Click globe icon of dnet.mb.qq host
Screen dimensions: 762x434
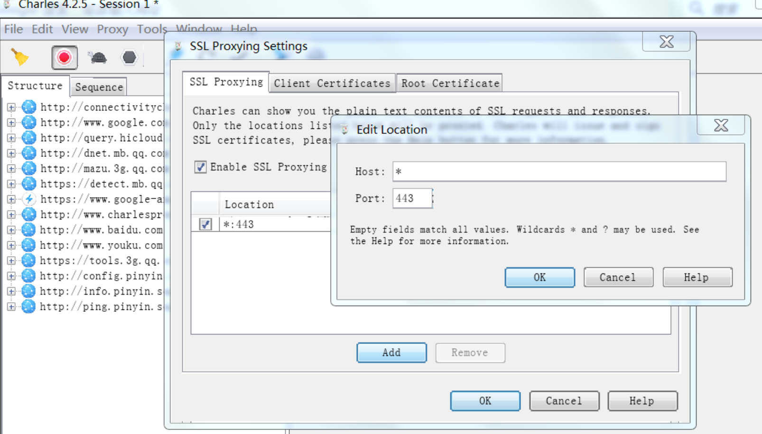point(29,153)
